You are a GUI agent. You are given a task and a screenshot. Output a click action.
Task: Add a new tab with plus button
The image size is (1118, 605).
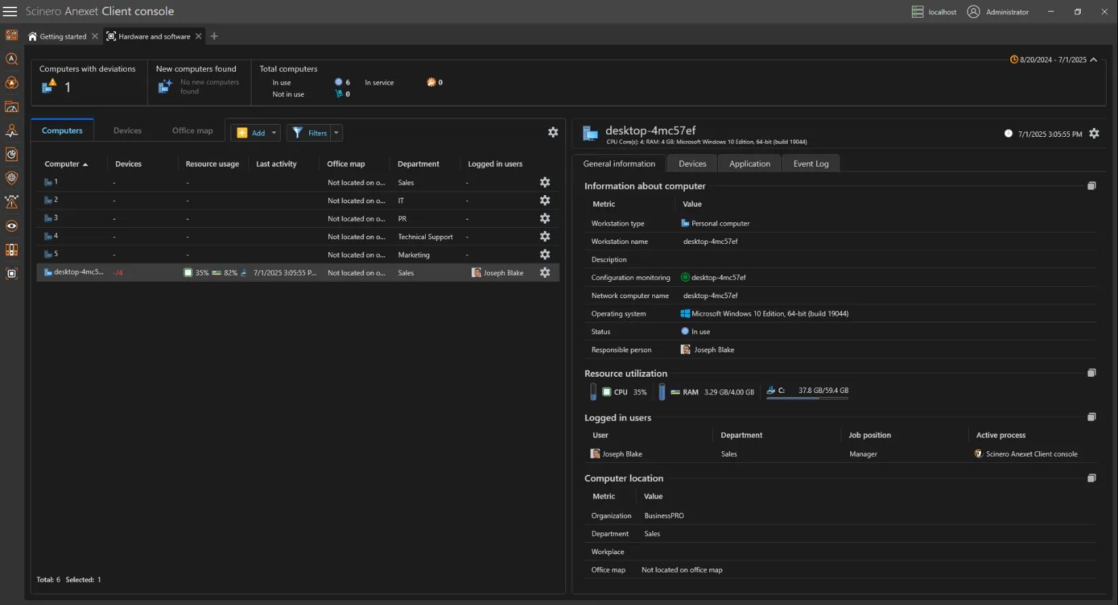pyautogui.click(x=214, y=36)
